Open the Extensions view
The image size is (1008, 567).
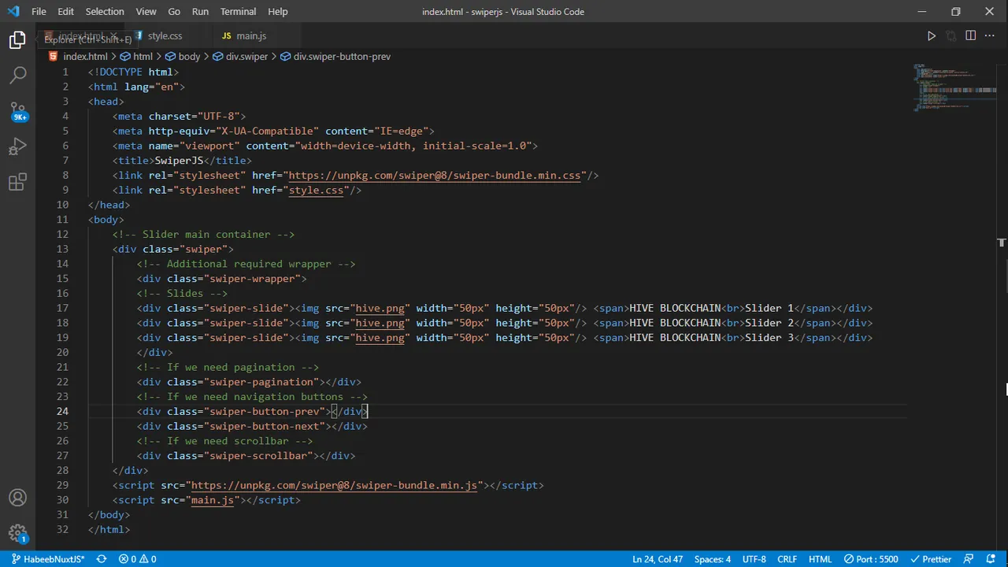(17, 183)
